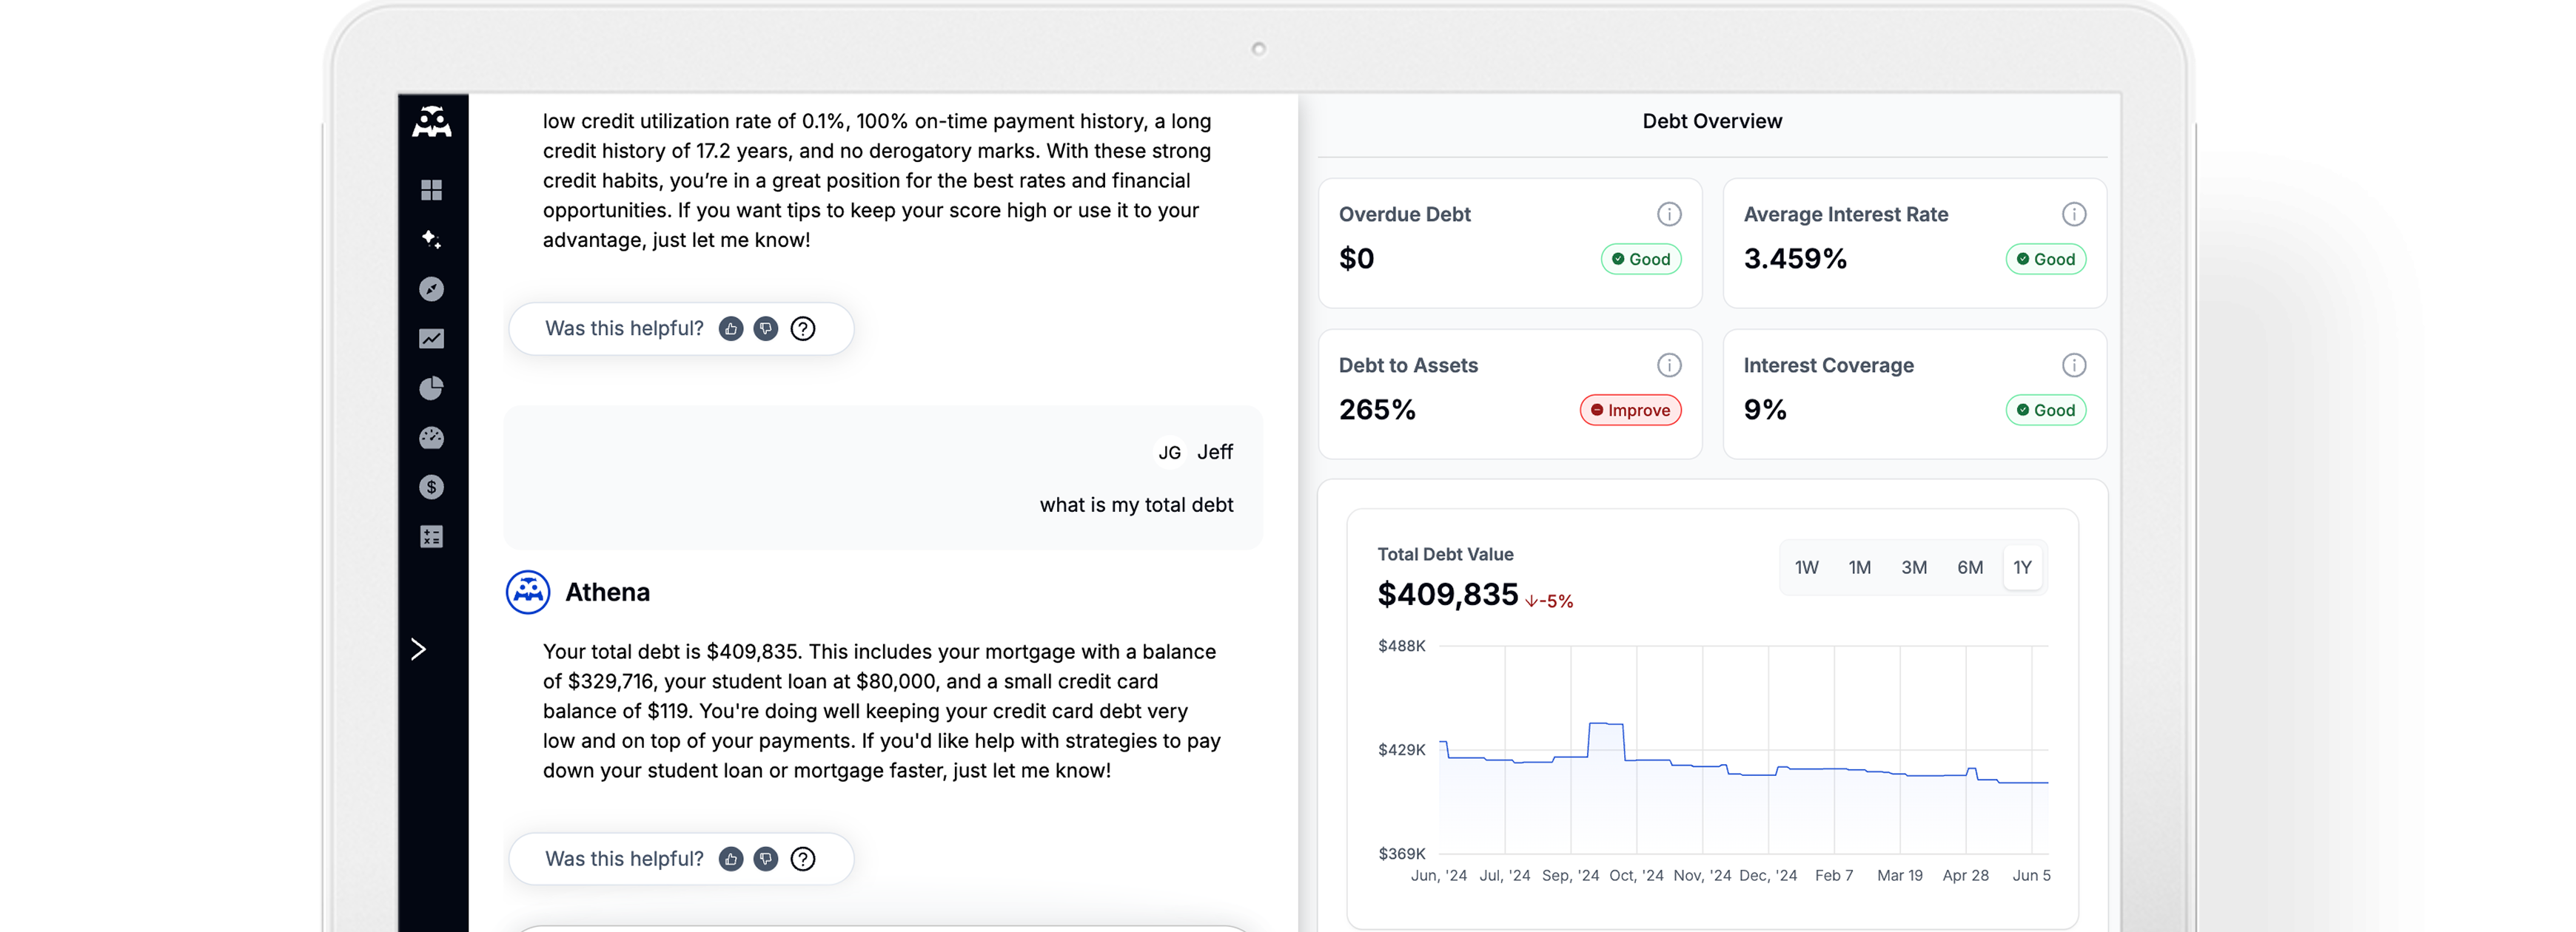Click the app logo in the sidebar
Viewport: 2576px width, 932px height.
(432, 122)
